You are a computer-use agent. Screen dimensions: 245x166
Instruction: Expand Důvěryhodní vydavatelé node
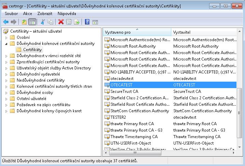coord(6,74)
